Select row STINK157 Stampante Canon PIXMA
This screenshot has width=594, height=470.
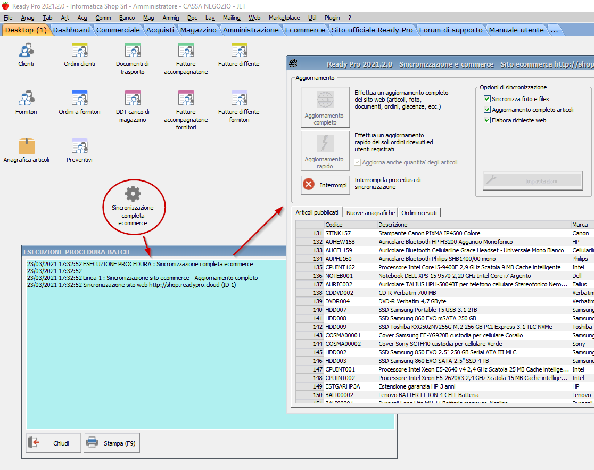445,233
